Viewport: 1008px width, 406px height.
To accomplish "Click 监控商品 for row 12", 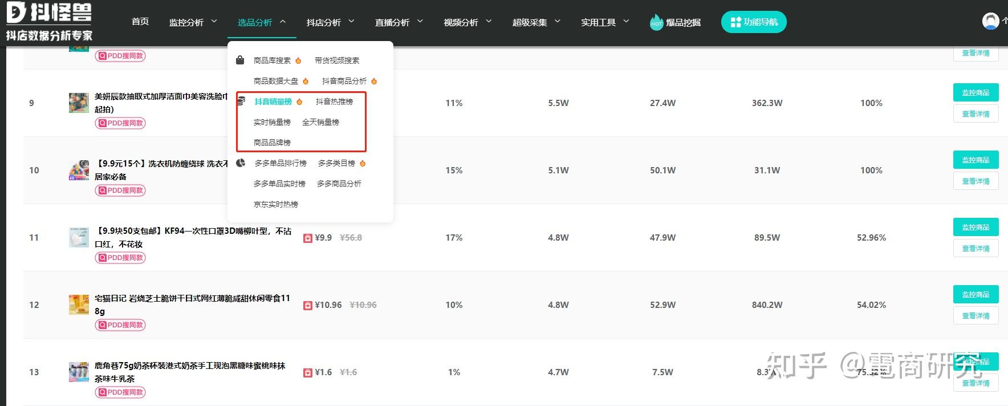I will (x=976, y=294).
